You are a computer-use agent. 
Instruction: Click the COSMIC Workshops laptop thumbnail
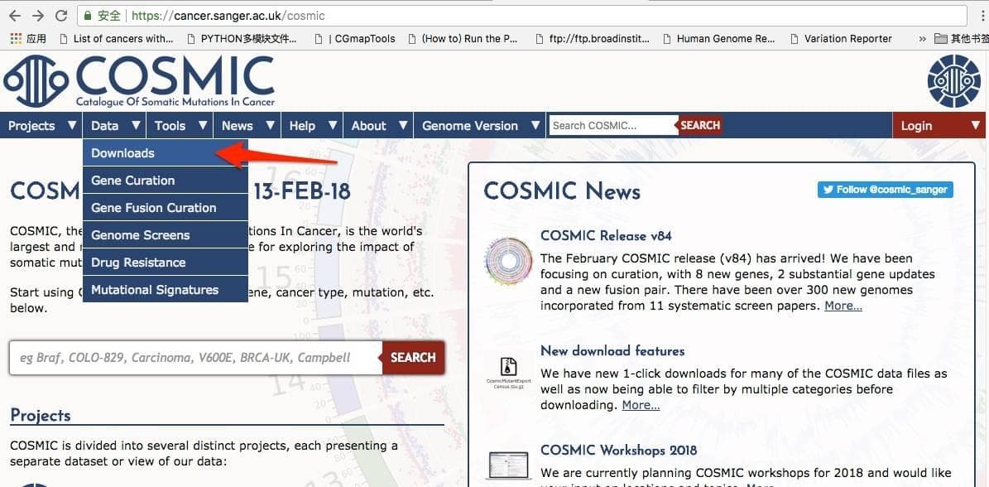508,465
